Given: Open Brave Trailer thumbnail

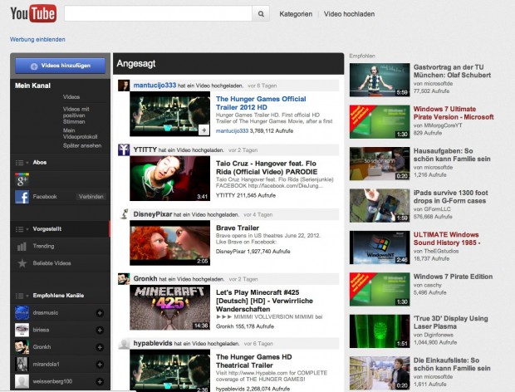Looking at the screenshot, I should point(169,243).
